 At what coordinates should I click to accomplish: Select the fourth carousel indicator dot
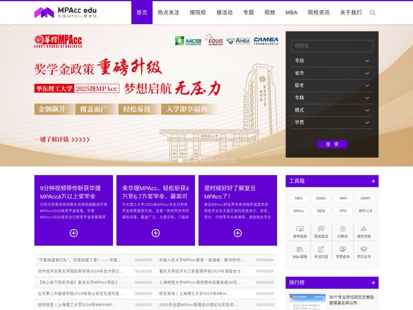pyautogui.click(x=202, y=160)
